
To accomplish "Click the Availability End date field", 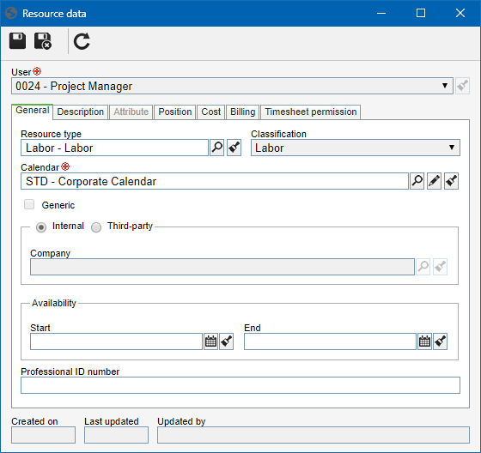I will tap(330, 341).
